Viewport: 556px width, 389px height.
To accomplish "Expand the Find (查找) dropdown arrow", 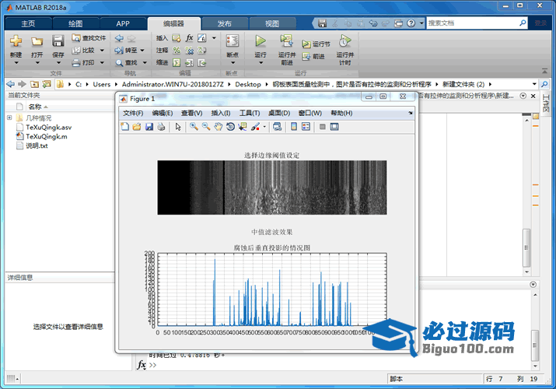I will 145,63.
